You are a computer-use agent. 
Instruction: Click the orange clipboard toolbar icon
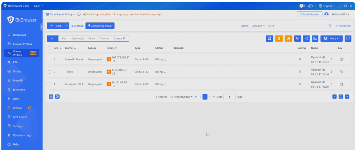tap(279, 38)
